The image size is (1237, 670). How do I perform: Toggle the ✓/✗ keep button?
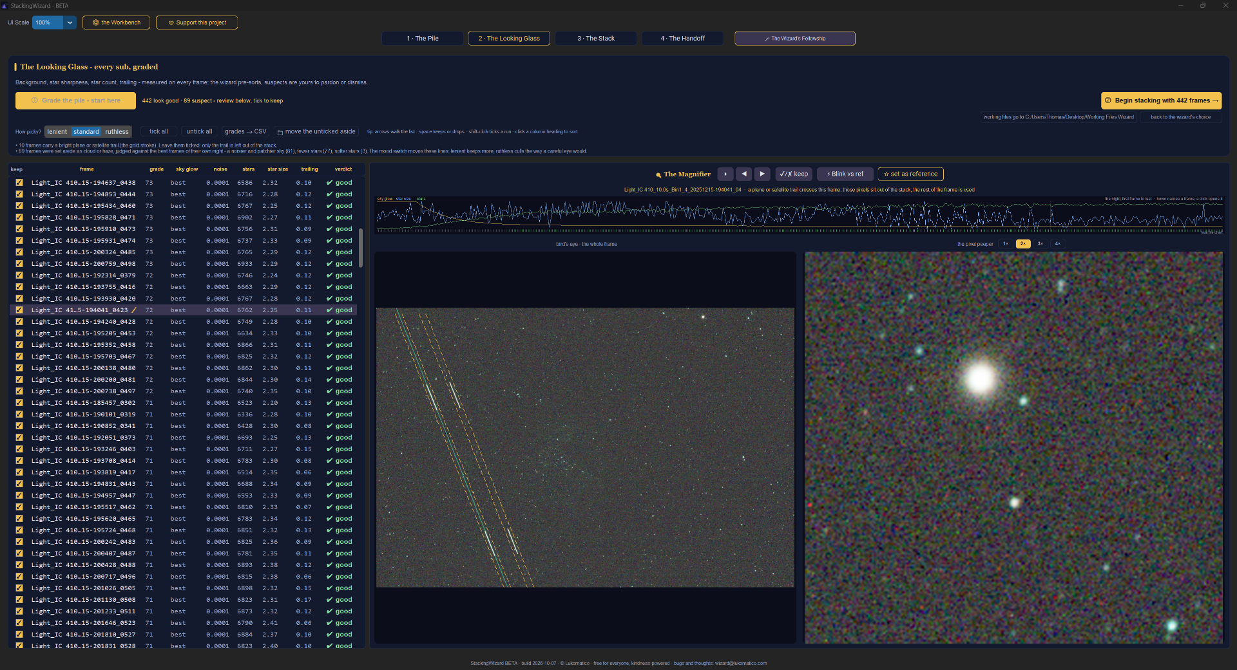coord(794,174)
